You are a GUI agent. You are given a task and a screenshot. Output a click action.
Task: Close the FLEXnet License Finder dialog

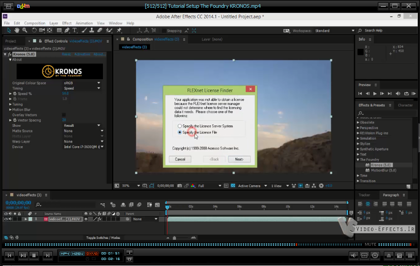point(251,89)
